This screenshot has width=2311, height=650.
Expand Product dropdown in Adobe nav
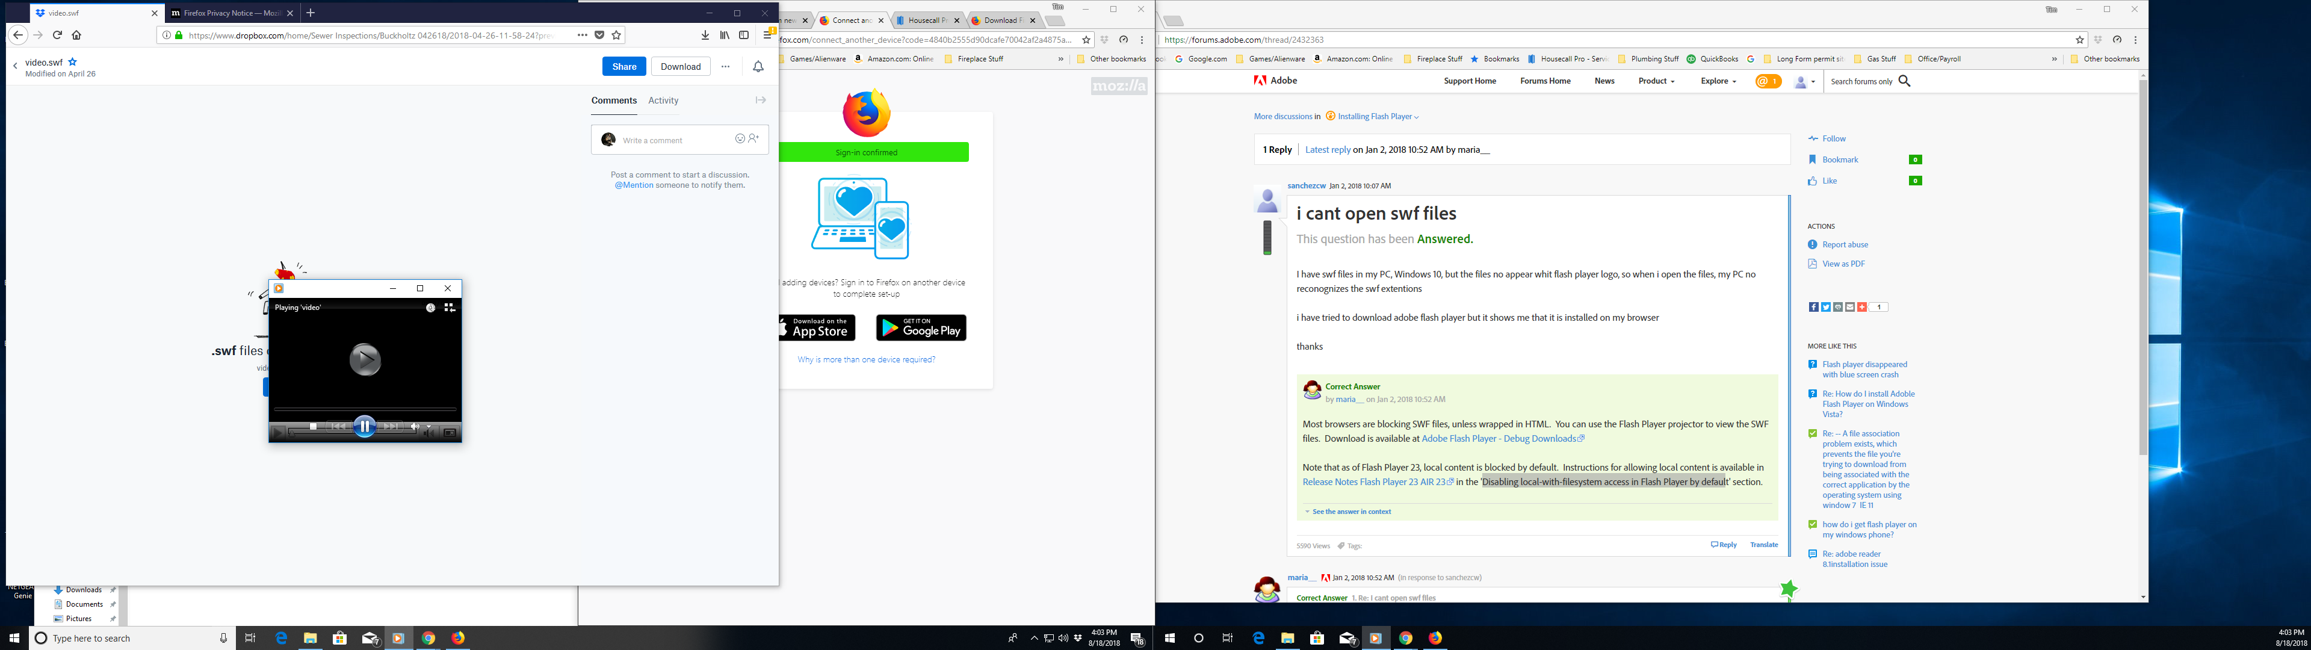click(1656, 81)
